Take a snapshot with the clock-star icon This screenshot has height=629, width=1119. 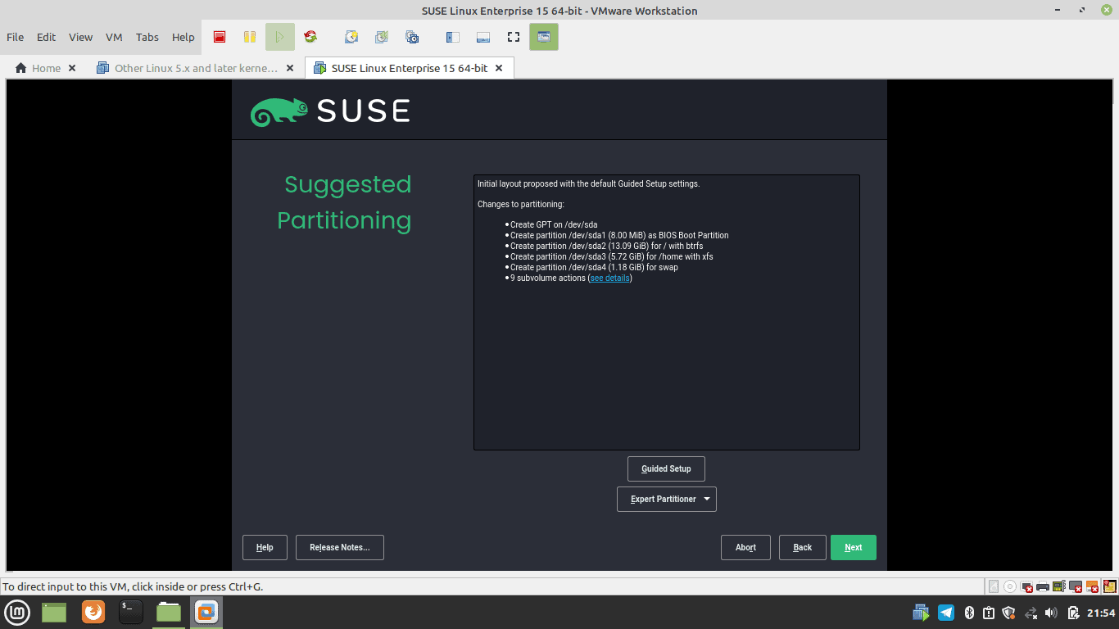click(351, 37)
